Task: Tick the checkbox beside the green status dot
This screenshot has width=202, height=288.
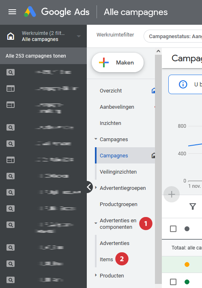Action: (x=173, y=282)
